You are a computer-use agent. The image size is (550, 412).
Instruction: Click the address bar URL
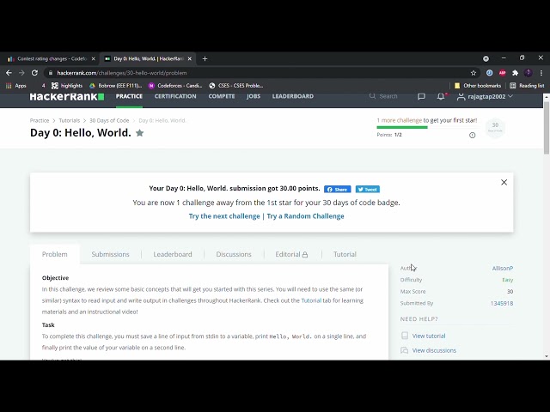[122, 73]
